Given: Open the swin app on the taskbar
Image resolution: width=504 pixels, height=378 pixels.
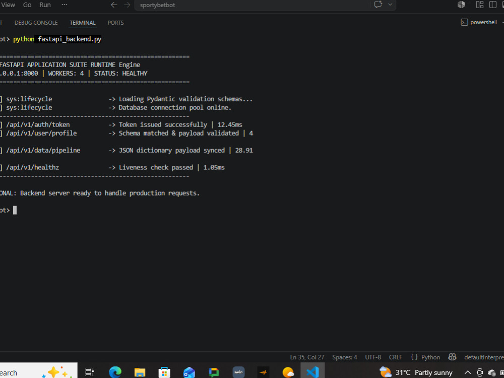Looking at the screenshot, I should (238, 372).
